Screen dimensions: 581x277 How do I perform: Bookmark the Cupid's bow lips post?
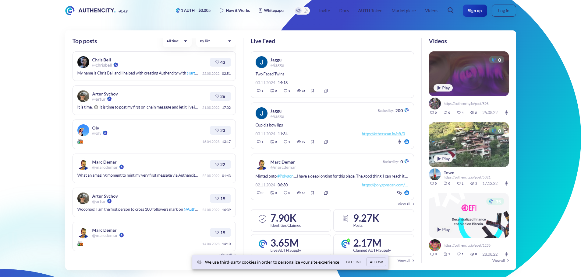point(312,142)
